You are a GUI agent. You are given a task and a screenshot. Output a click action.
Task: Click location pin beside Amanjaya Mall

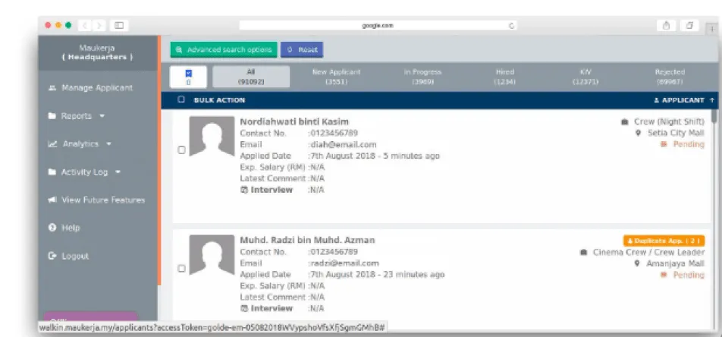(x=637, y=263)
